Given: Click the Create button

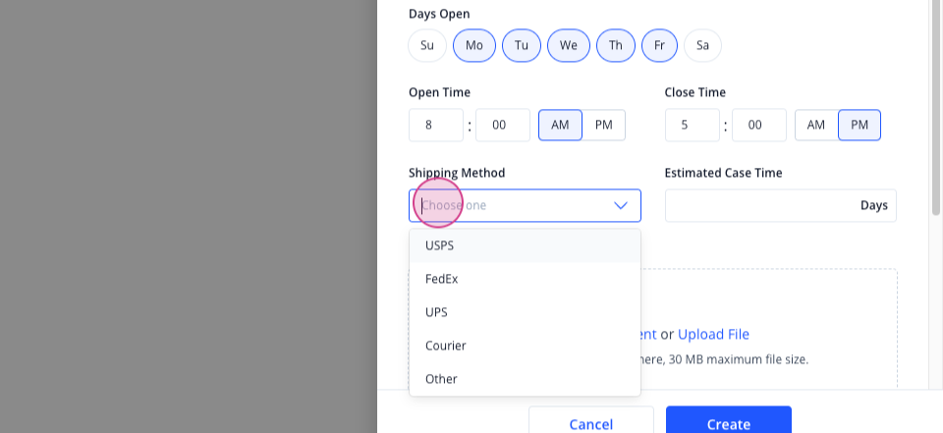Looking at the screenshot, I should [728, 423].
